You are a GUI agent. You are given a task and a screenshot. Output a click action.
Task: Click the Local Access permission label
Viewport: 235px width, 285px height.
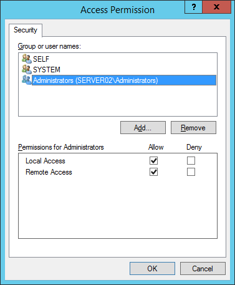pyautogui.click(x=46, y=161)
